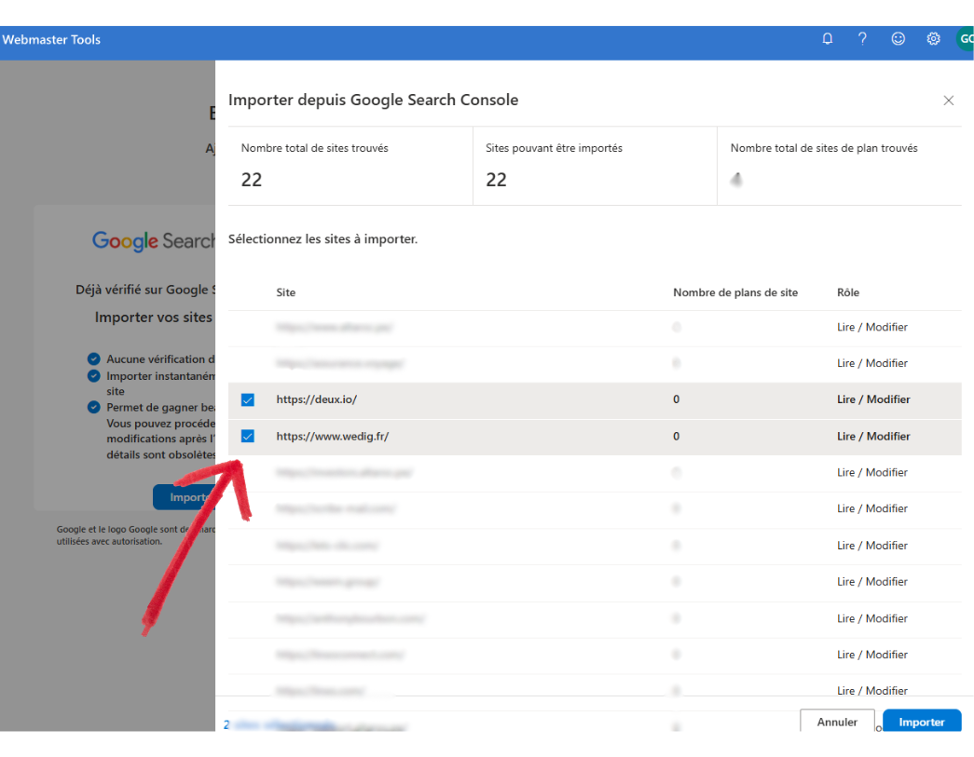Click the Sites pouvant être importés count
Viewport: 974px width, 757px height.
[x=496, y=180]
